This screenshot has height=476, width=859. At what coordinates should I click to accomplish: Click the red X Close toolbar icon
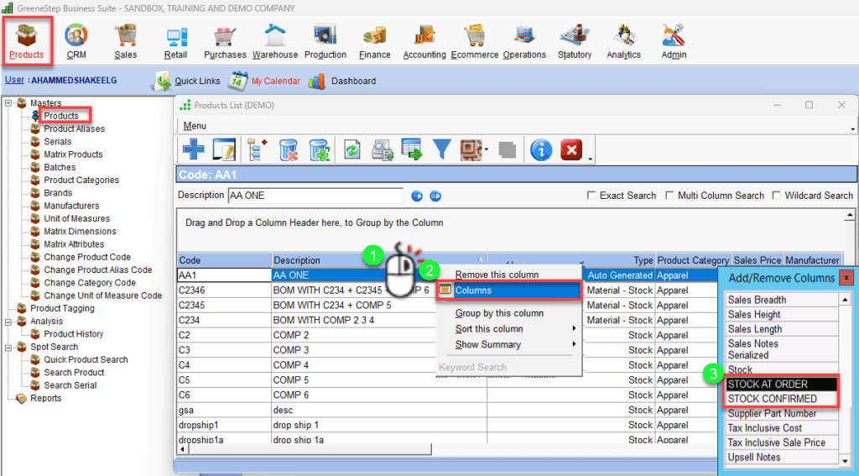(571, 149)
